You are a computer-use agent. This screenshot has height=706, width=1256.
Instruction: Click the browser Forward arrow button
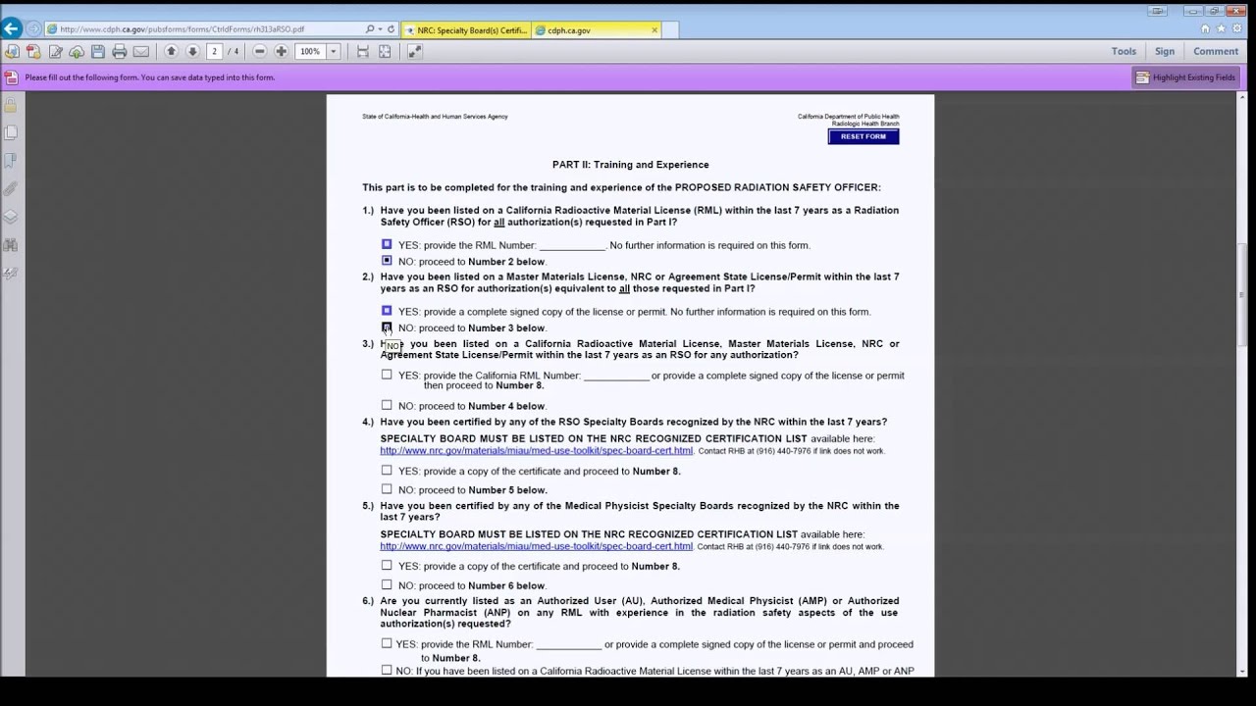click(34, 29)
